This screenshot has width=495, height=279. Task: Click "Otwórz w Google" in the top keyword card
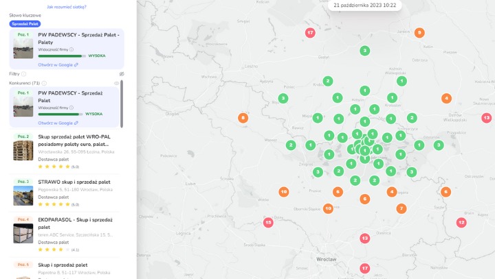58,65
